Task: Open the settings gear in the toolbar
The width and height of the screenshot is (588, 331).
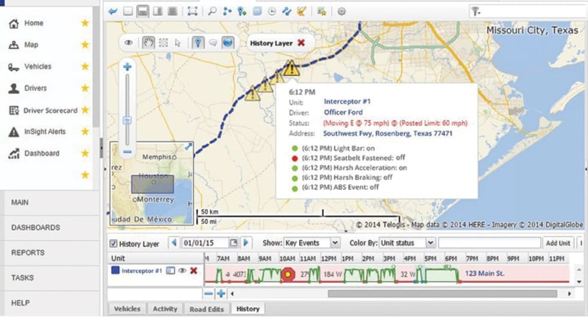Action: tap(341, 11)
